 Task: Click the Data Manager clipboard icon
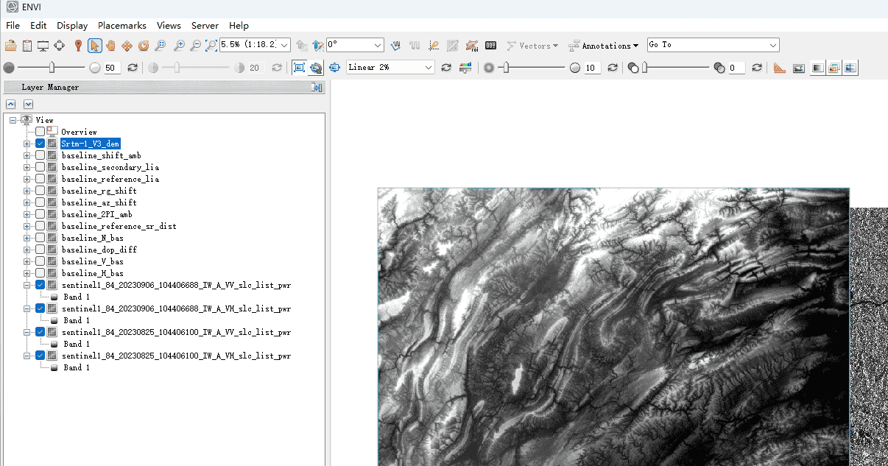[x=27, y=46]
